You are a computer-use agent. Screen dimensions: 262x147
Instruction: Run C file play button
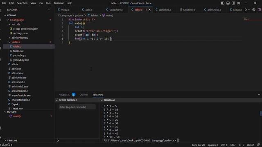tap(246, 10)
